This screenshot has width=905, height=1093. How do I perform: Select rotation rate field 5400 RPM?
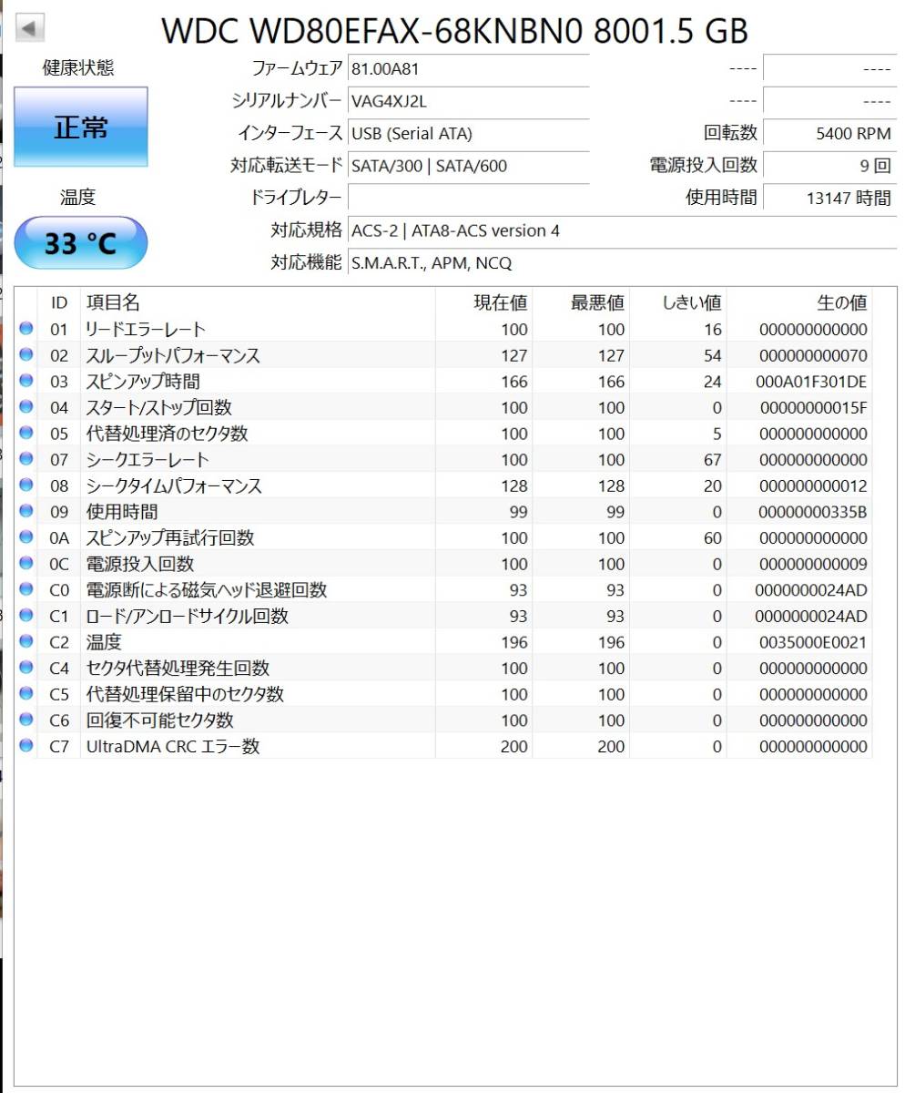coord(829,134)
